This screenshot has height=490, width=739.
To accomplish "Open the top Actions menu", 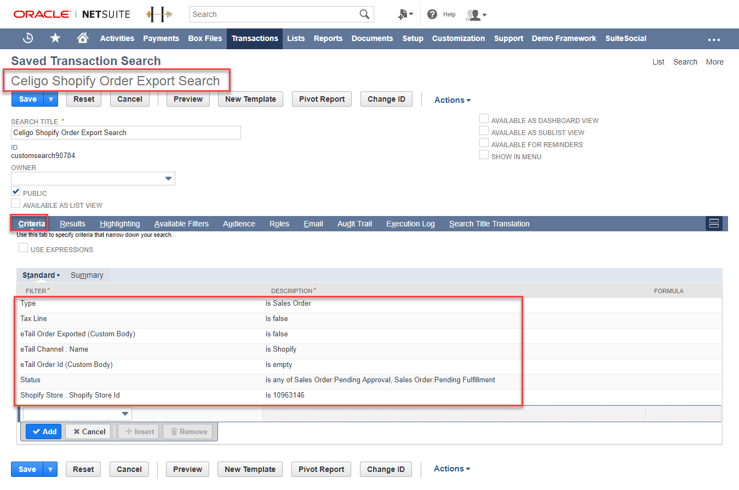I will [x=452, y=100].
